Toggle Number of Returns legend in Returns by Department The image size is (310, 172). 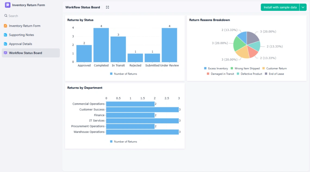[123, 142]
